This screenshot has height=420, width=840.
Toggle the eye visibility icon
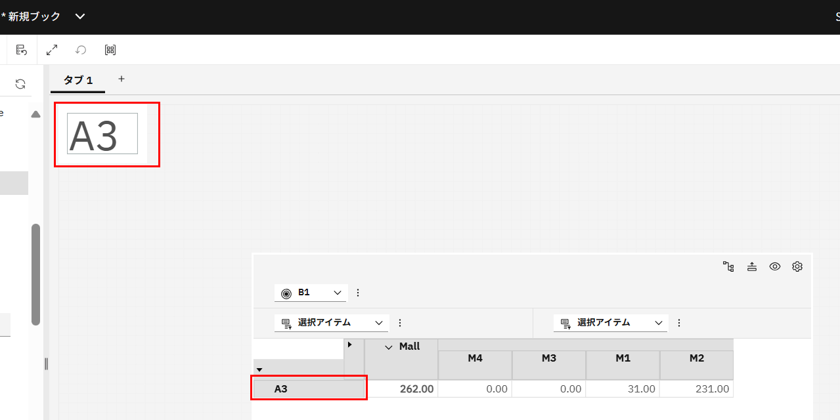click(775, 266)
